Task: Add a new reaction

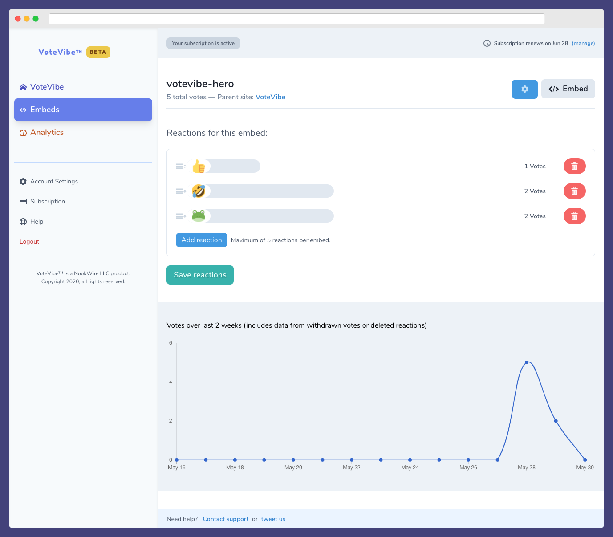Action: tap(202, 240)
